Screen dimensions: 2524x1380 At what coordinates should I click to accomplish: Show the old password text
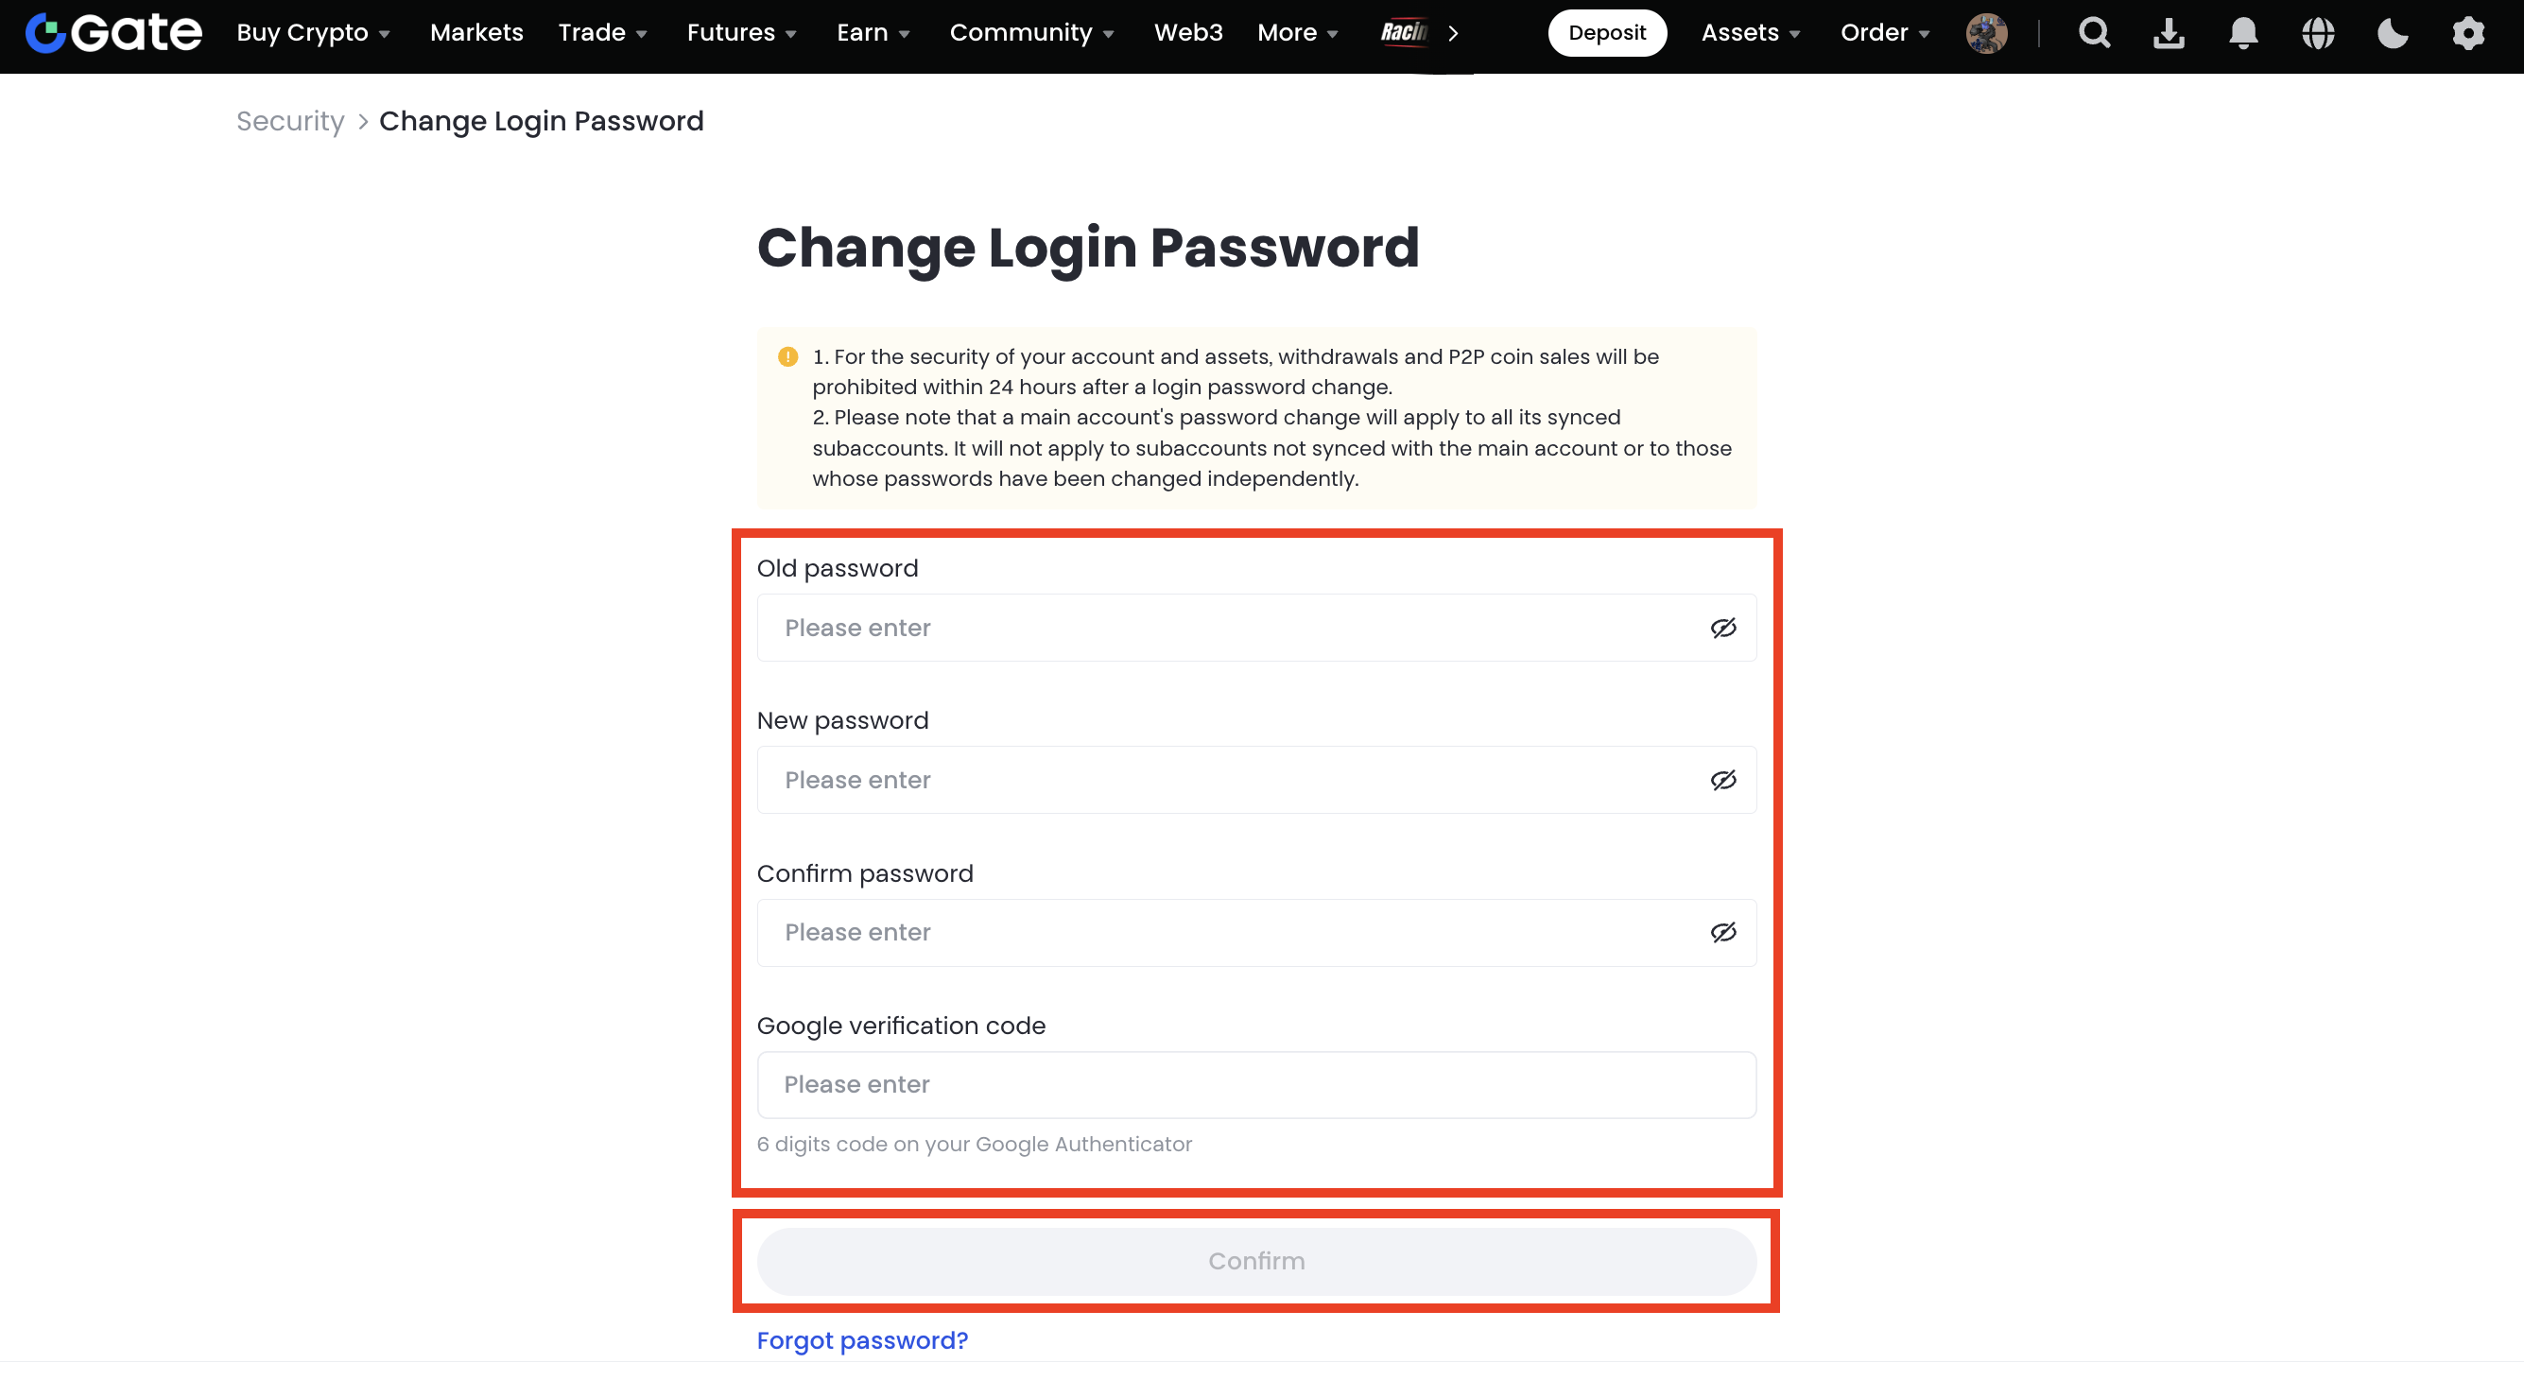tap(1722, 628)
